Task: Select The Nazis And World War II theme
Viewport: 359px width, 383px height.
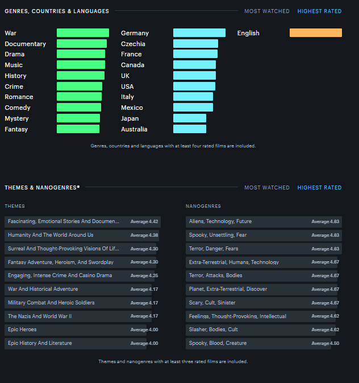Action: click(40, 316)
